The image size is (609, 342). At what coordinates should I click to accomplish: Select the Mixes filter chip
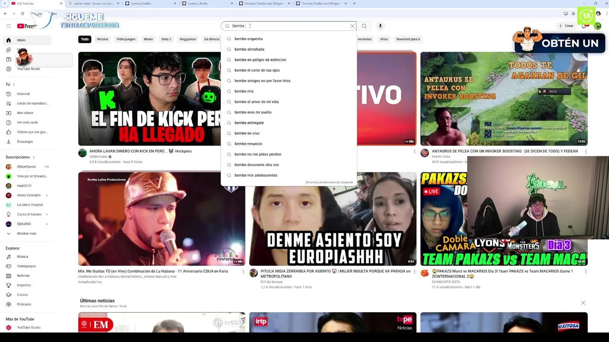(x=148, y=39)
